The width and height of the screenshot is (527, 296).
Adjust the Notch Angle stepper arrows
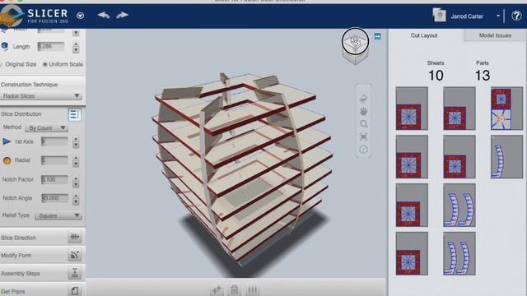(76, 199)
